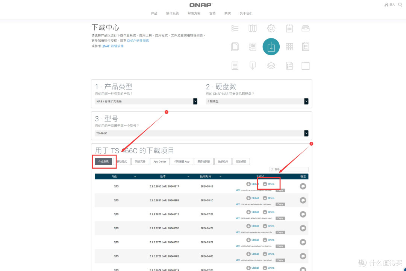
Task: Click date cell 2024-04-03
Action: 207,256
